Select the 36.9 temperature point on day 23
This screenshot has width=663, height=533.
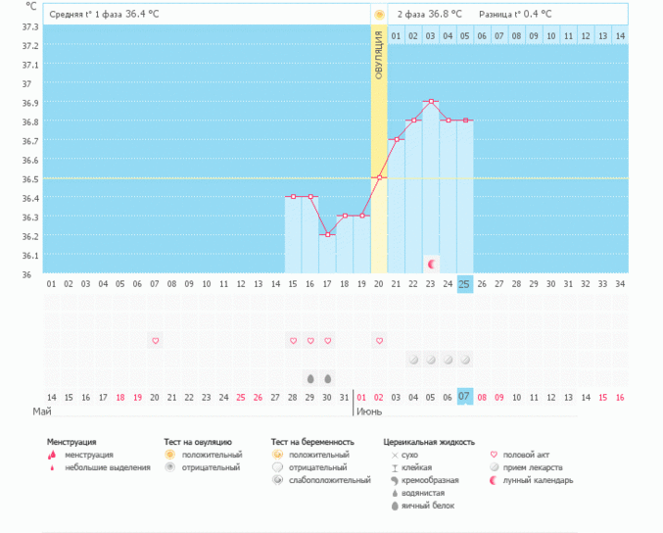(x=431, y=101)
